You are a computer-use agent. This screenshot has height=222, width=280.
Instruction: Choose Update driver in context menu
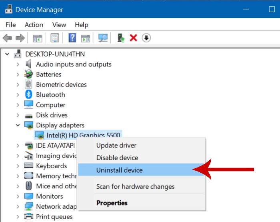116,145
